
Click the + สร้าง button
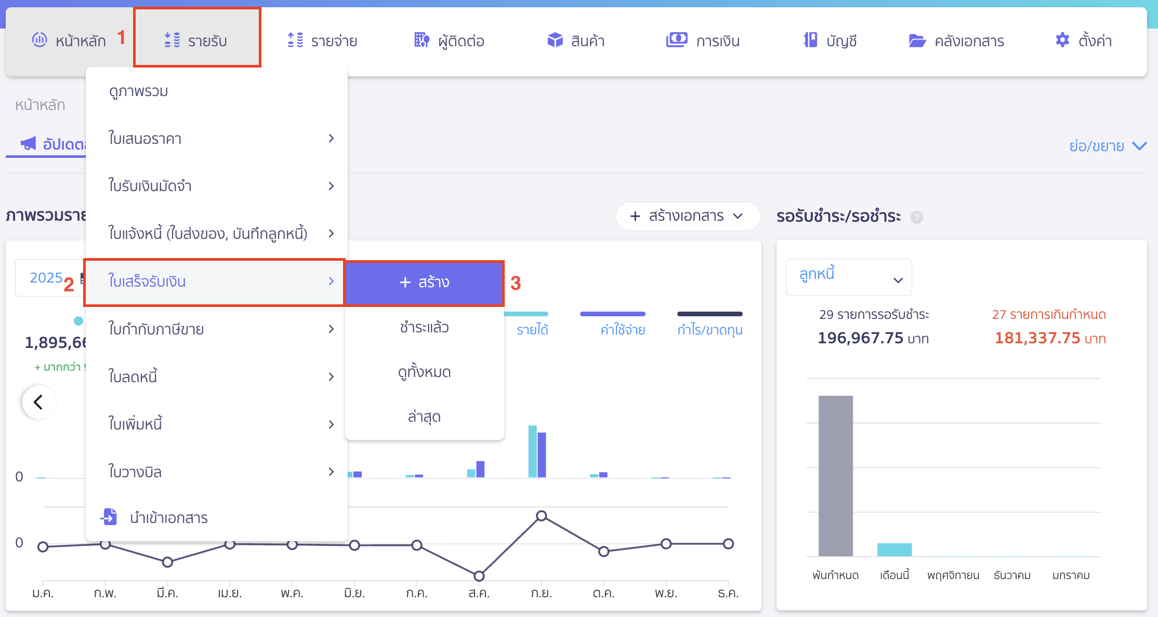(424, 283)
